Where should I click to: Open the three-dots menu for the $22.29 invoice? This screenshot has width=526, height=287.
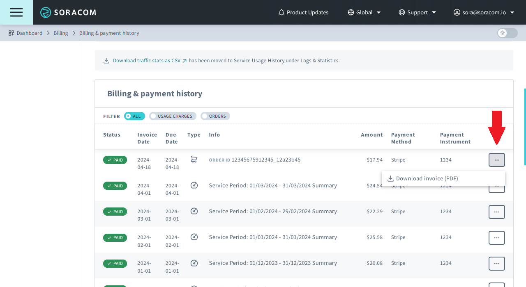point(496,212)
